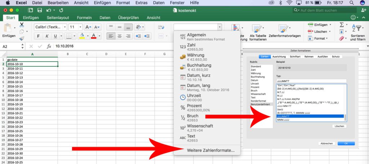Click OK in Zellen formatieren dialog

346,143
